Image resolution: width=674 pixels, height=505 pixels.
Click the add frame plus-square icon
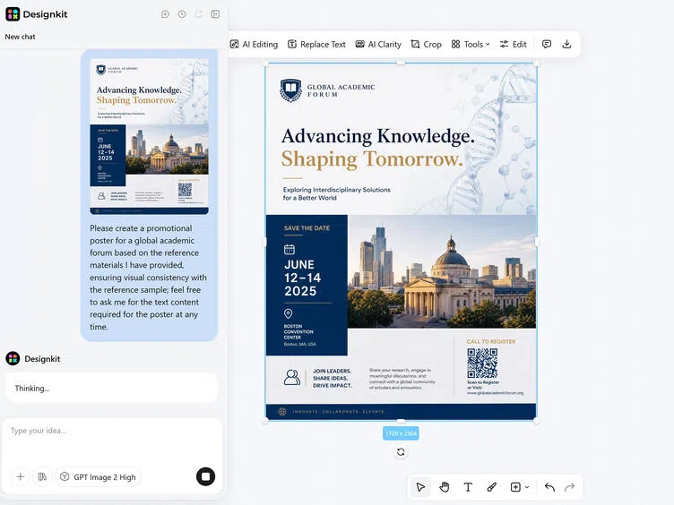click(x=515, y=487)
